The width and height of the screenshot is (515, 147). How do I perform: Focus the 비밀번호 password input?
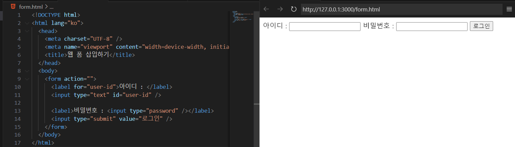pos(432,27)
